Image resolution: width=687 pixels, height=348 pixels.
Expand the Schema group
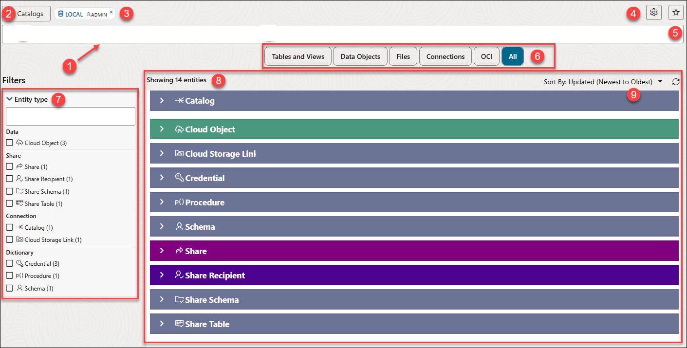click(x=162, y=226)
